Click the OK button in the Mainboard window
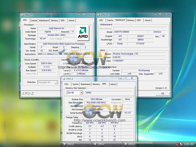 [x=163, y=93]
